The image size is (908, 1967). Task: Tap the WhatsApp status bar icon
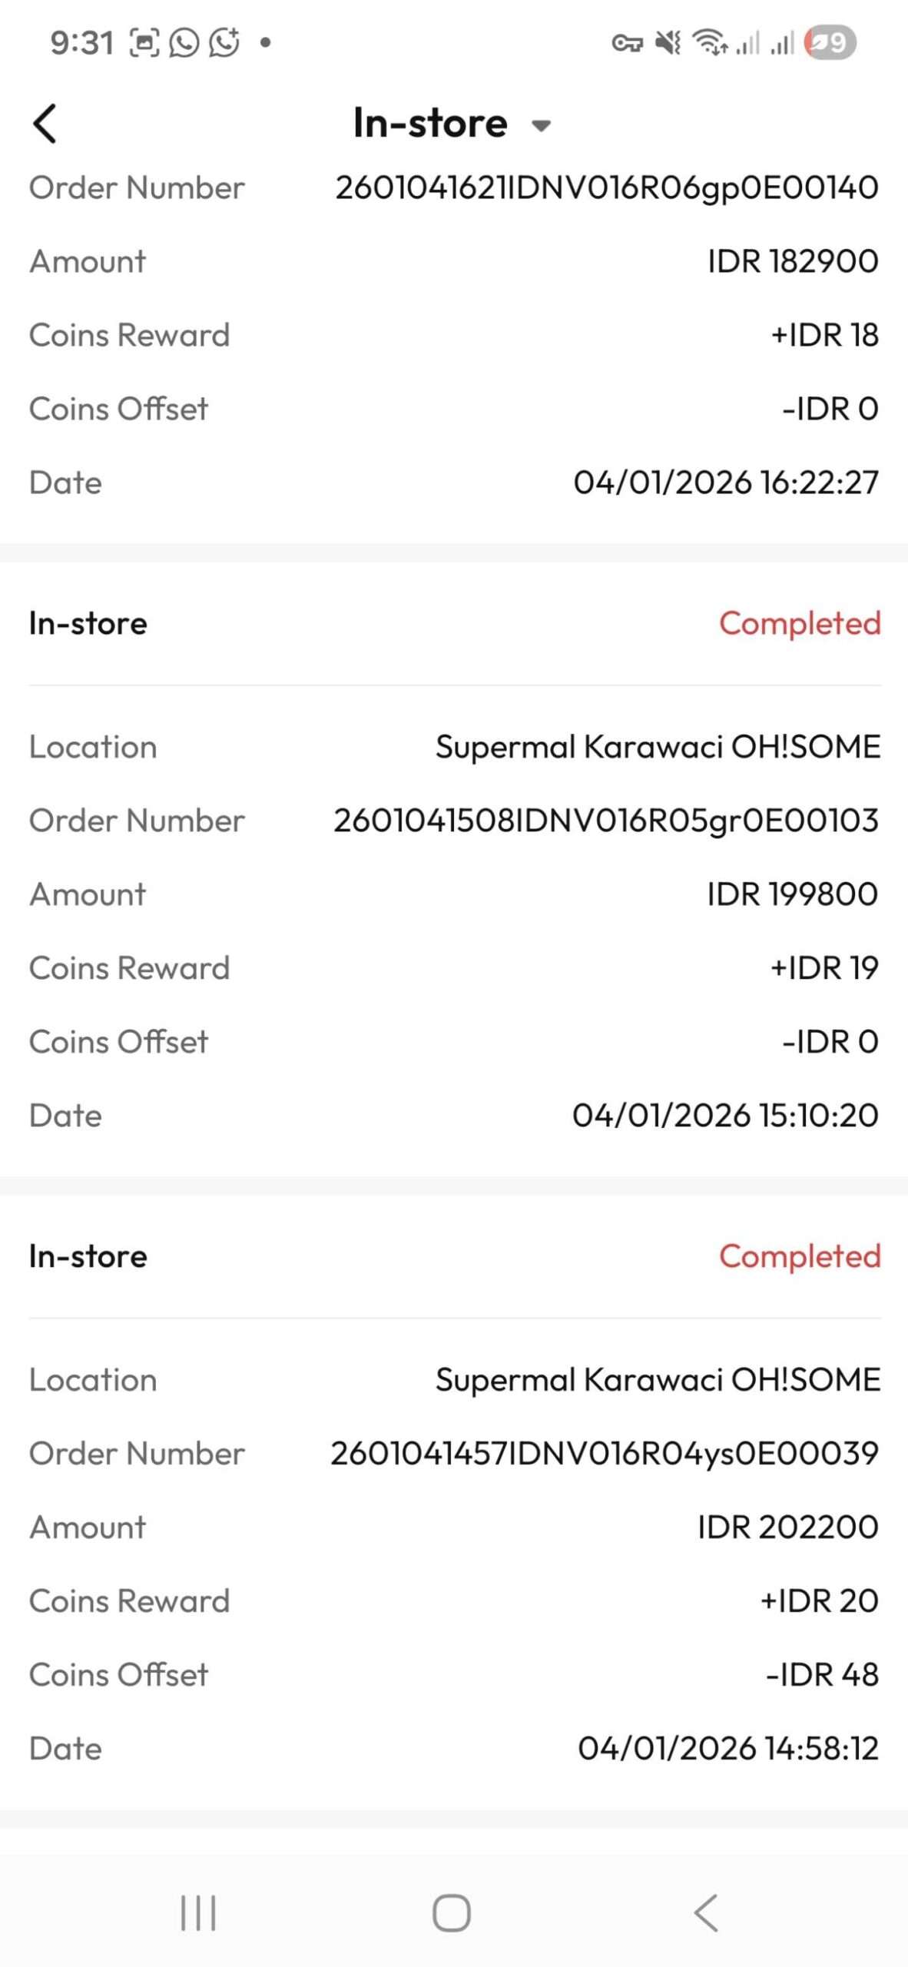(x=184, y=42)
